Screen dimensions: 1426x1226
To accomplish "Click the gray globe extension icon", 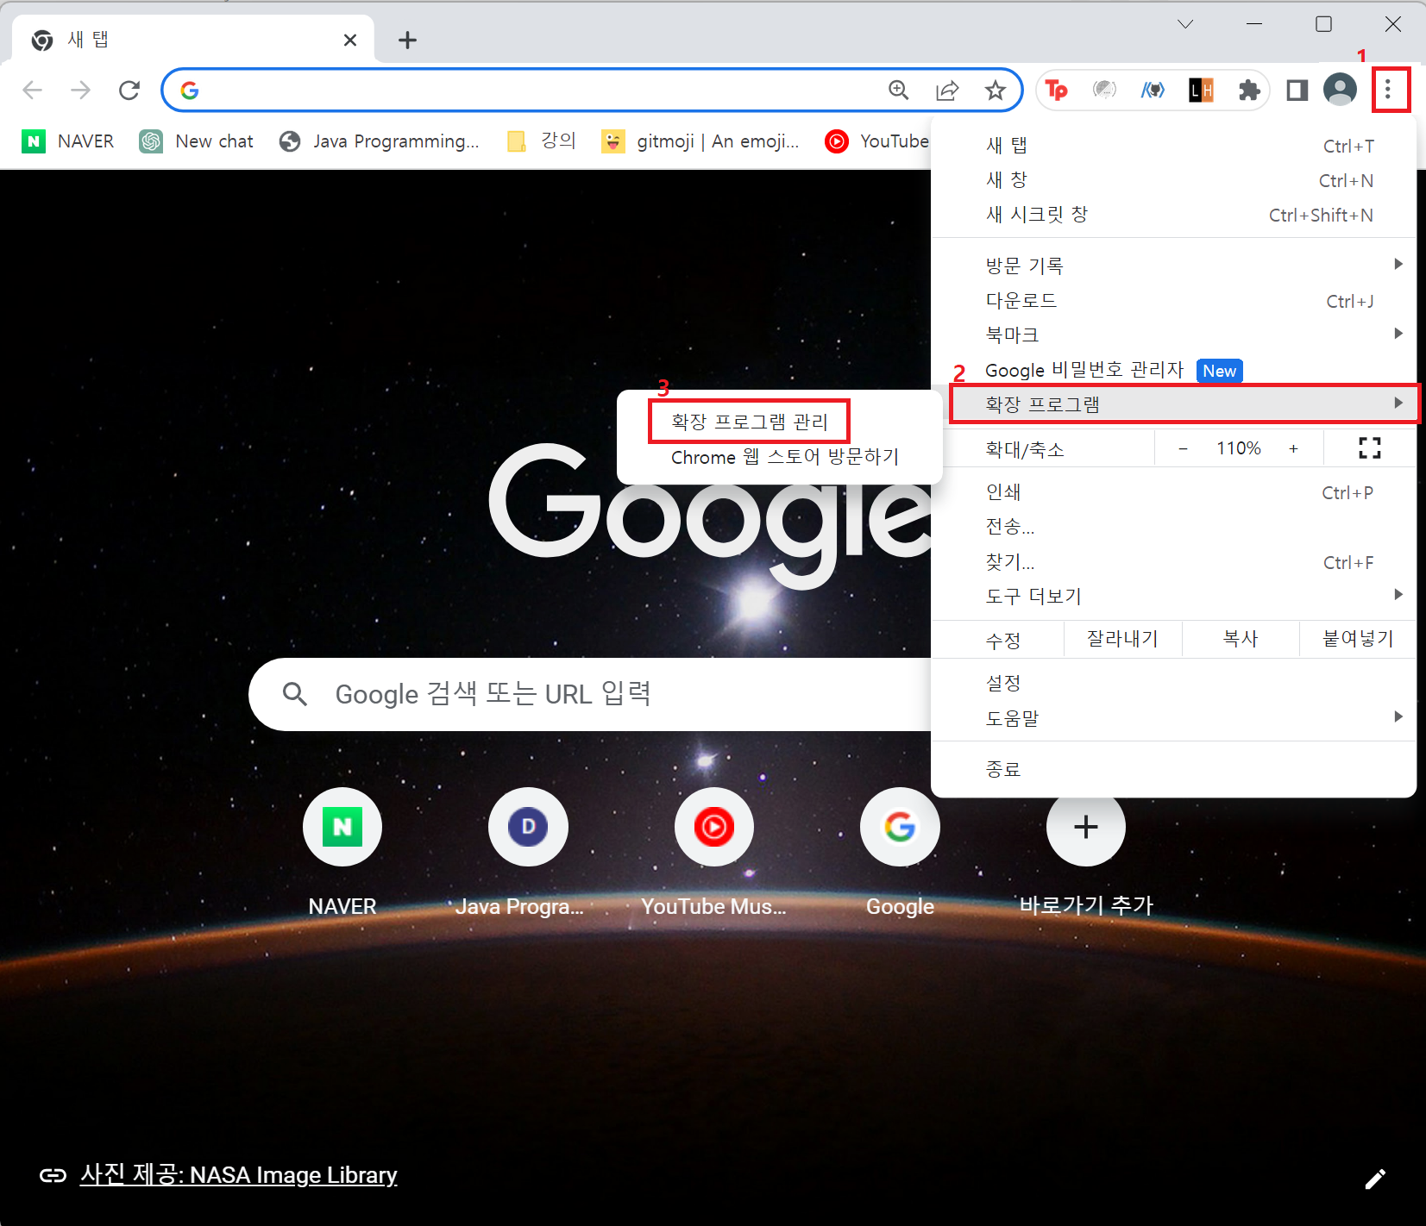I will pyautogui.click(x=1104, y=90).
